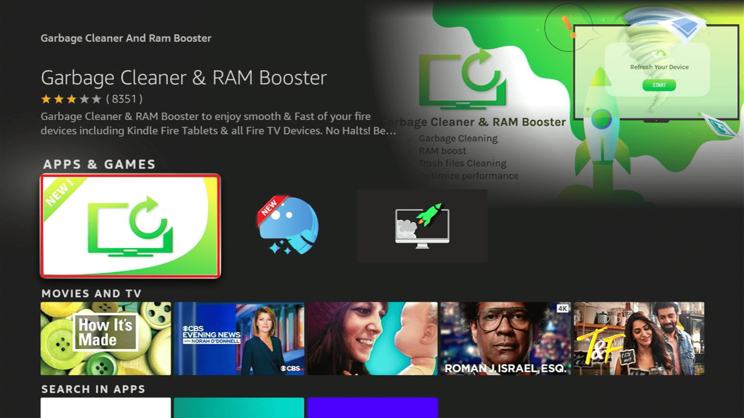Screen dimensions: 744x418
Task: Select the purple tile under Search In Apps
Action: [372, 408]
